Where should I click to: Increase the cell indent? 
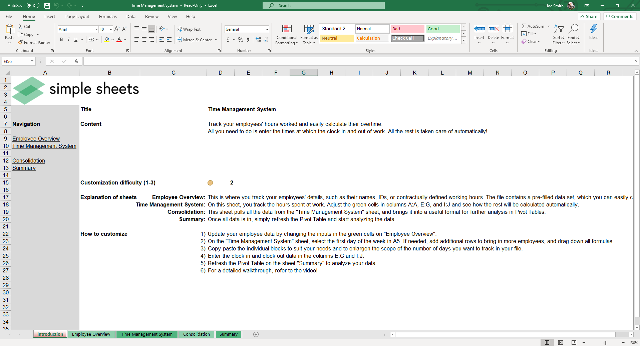point(169,40)
